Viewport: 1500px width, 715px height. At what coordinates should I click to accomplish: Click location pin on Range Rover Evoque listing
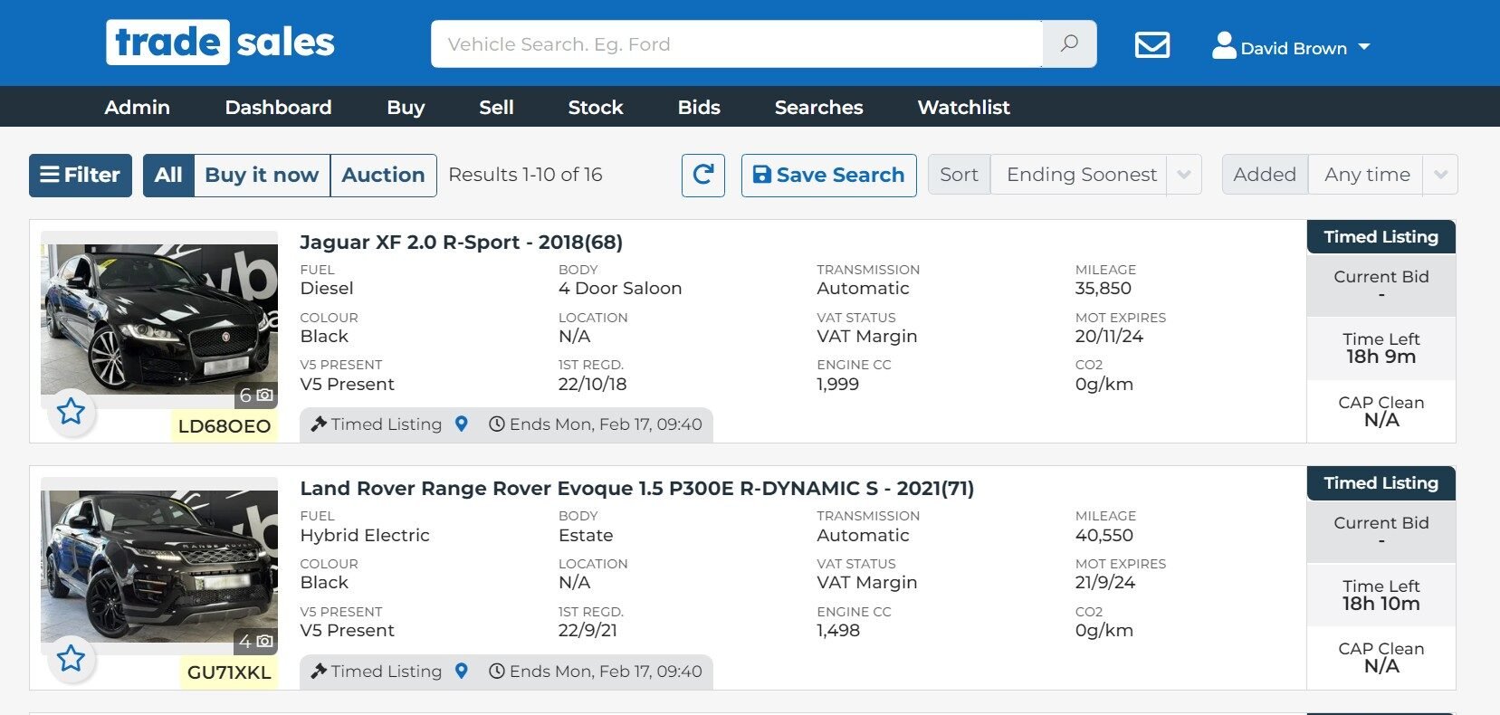click(462, 671)
